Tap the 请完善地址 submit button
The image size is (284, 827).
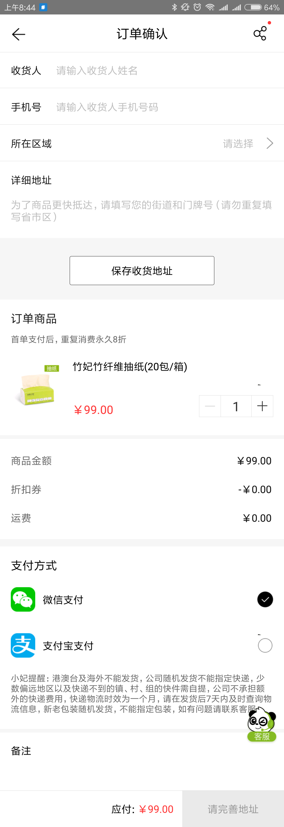click(233, 809)
